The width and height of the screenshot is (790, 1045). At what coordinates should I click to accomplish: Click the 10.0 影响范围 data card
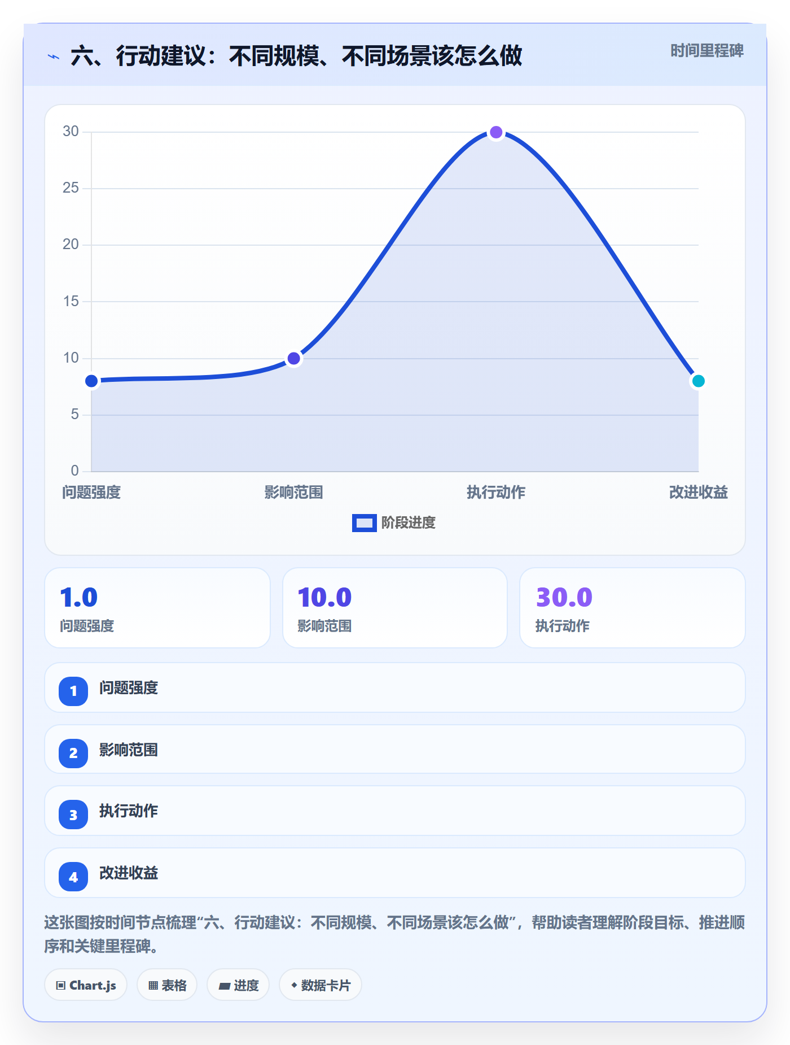pyautogui.click(x=395, y=608)
